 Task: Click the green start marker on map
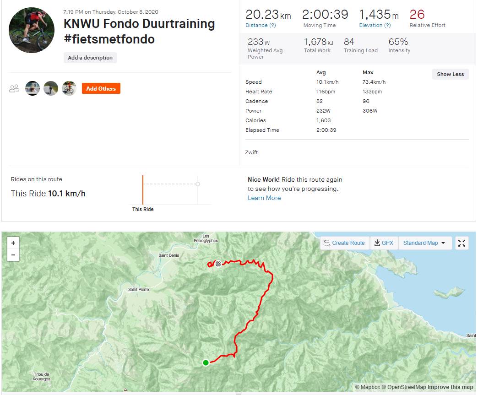click(206, 363)
